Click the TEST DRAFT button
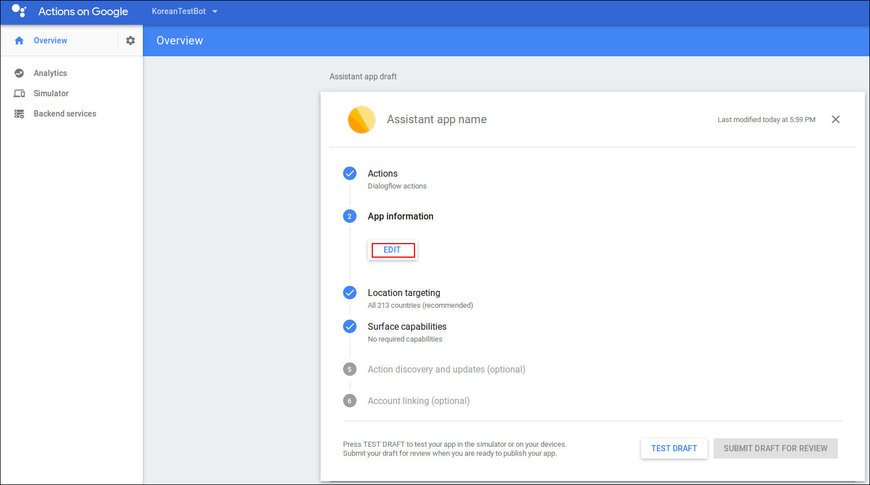Viewport: 870px width, 485px height. coord(674,448)
